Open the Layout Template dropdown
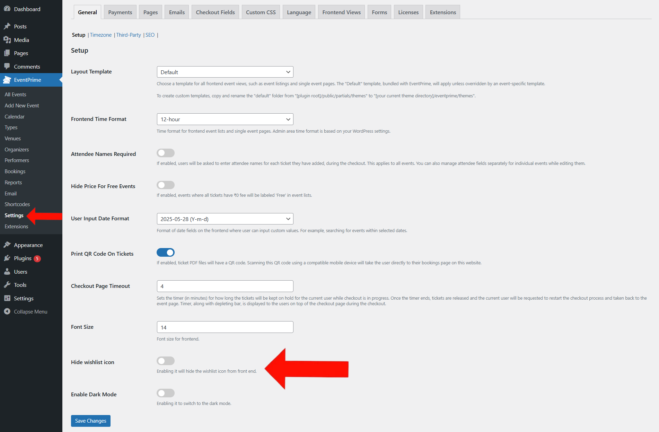The image size is (659, 432). click(x=225, y=72)
